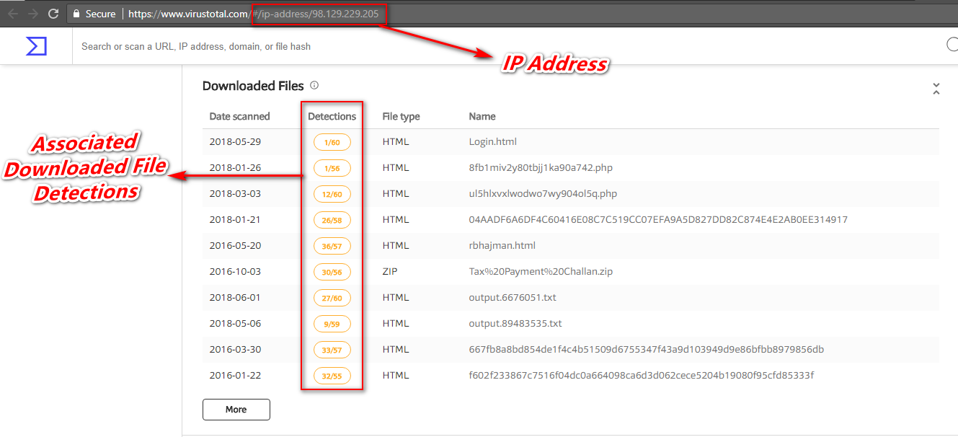Open output.89483535.txt entry
This screenshot has height=437, width=958.
(x=515, y=324)
